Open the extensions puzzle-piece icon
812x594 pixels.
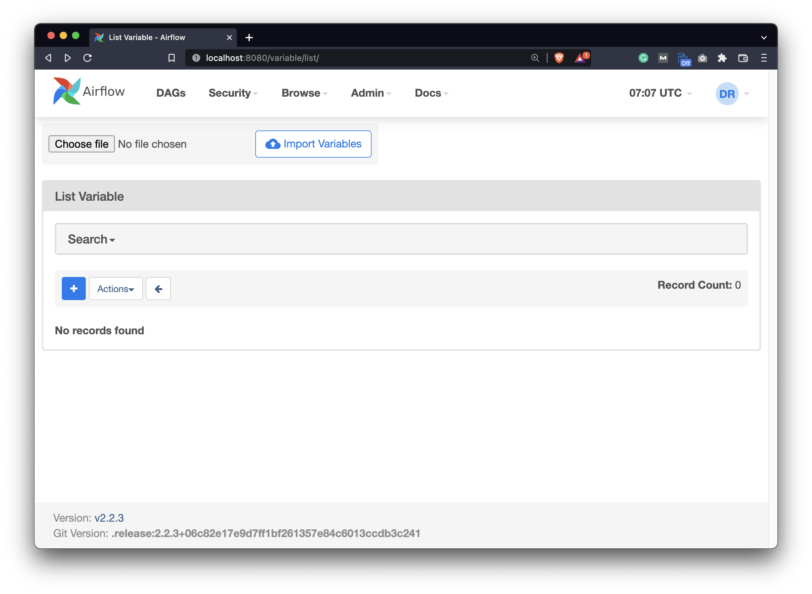(x=722, y=58)
